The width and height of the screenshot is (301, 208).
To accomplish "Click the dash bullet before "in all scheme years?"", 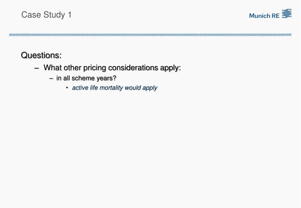I will click(x=51, y=78).
